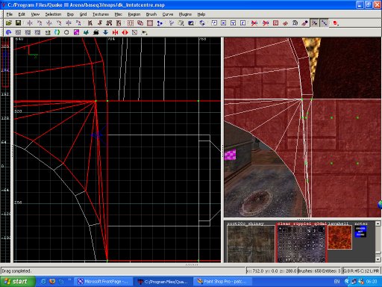Launch Firefox from the quick launch bar
382x287 pixels.
(x=52, y=282)
